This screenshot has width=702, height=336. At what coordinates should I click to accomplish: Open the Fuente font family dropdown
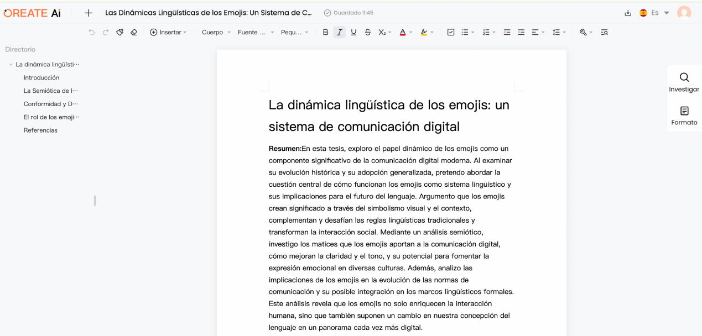click(x=256, y=32)
